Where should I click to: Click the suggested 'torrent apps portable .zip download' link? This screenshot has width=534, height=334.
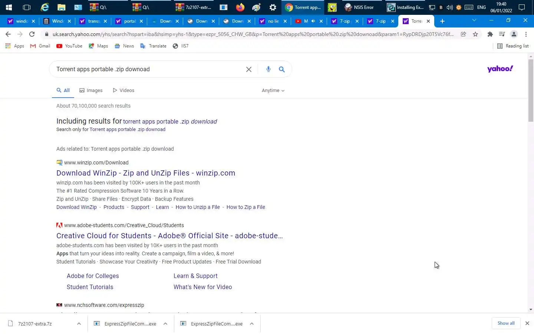[x=170, y=121]
